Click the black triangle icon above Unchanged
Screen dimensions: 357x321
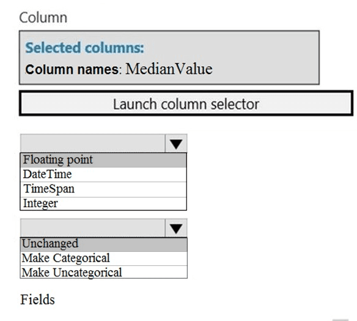176,229
